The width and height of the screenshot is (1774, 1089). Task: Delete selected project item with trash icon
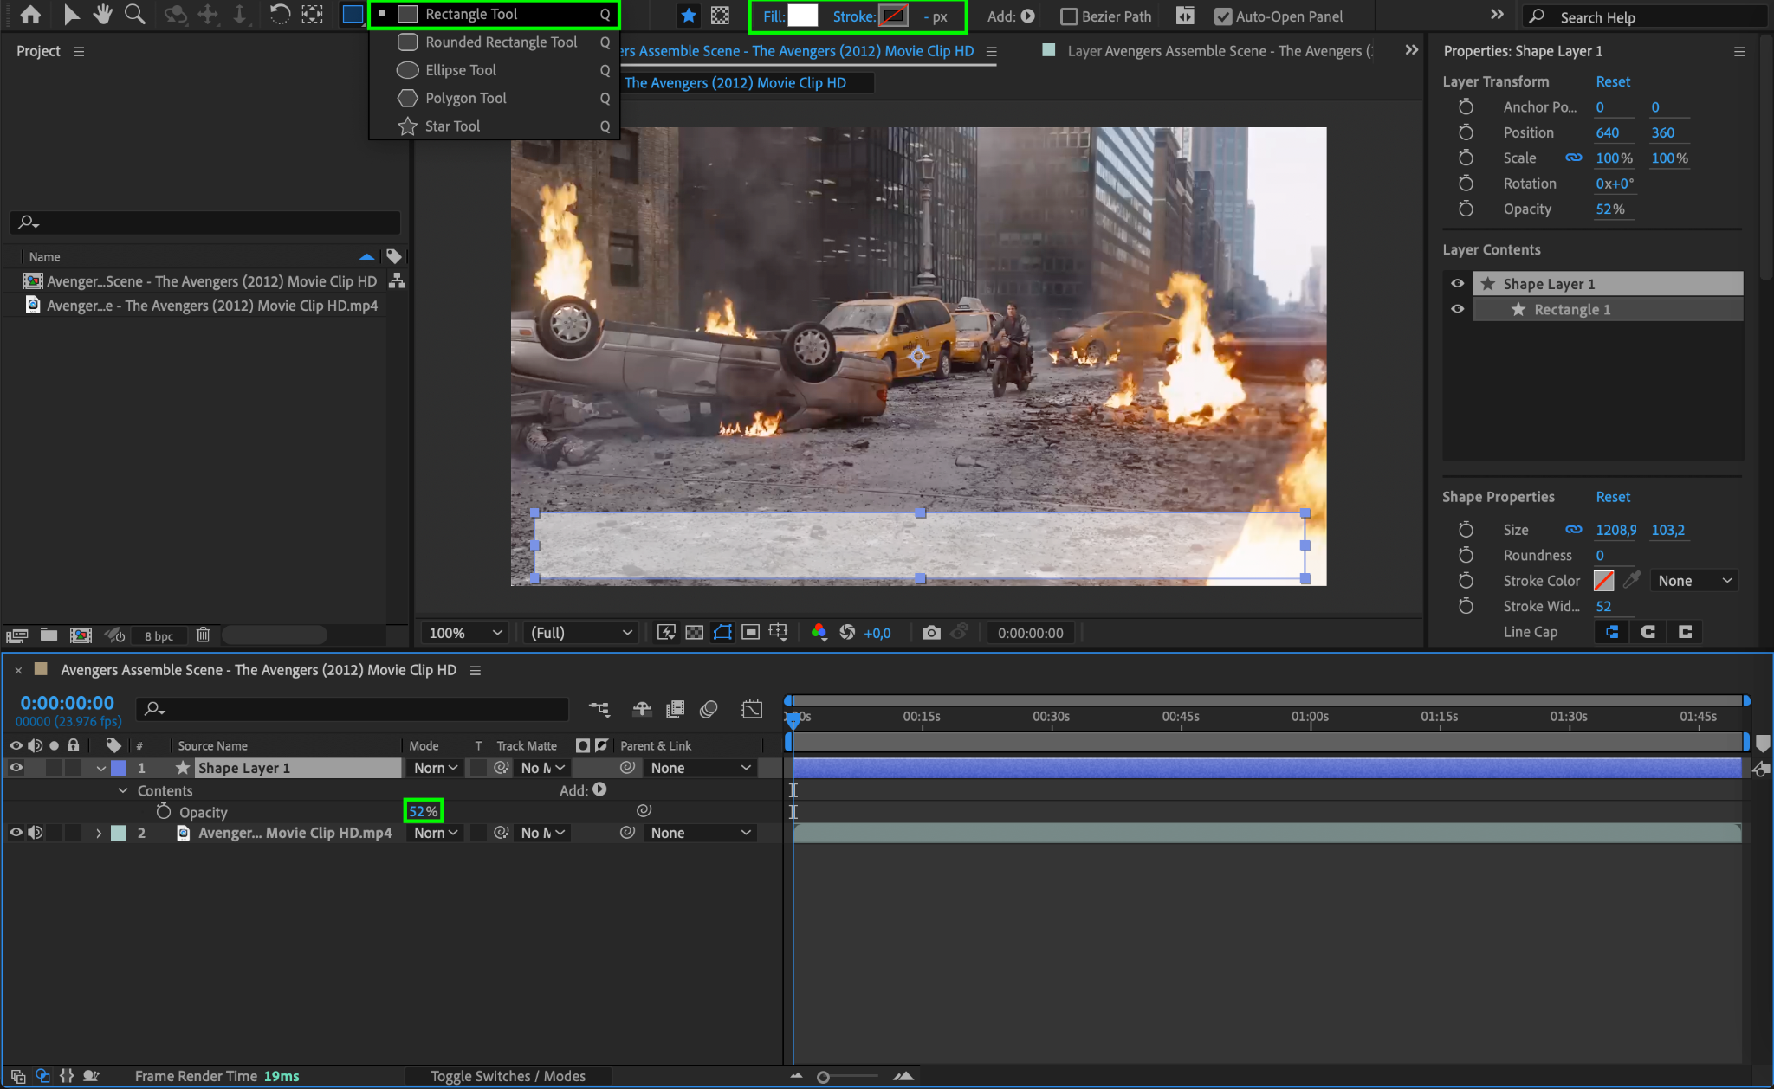click(203, 635)
